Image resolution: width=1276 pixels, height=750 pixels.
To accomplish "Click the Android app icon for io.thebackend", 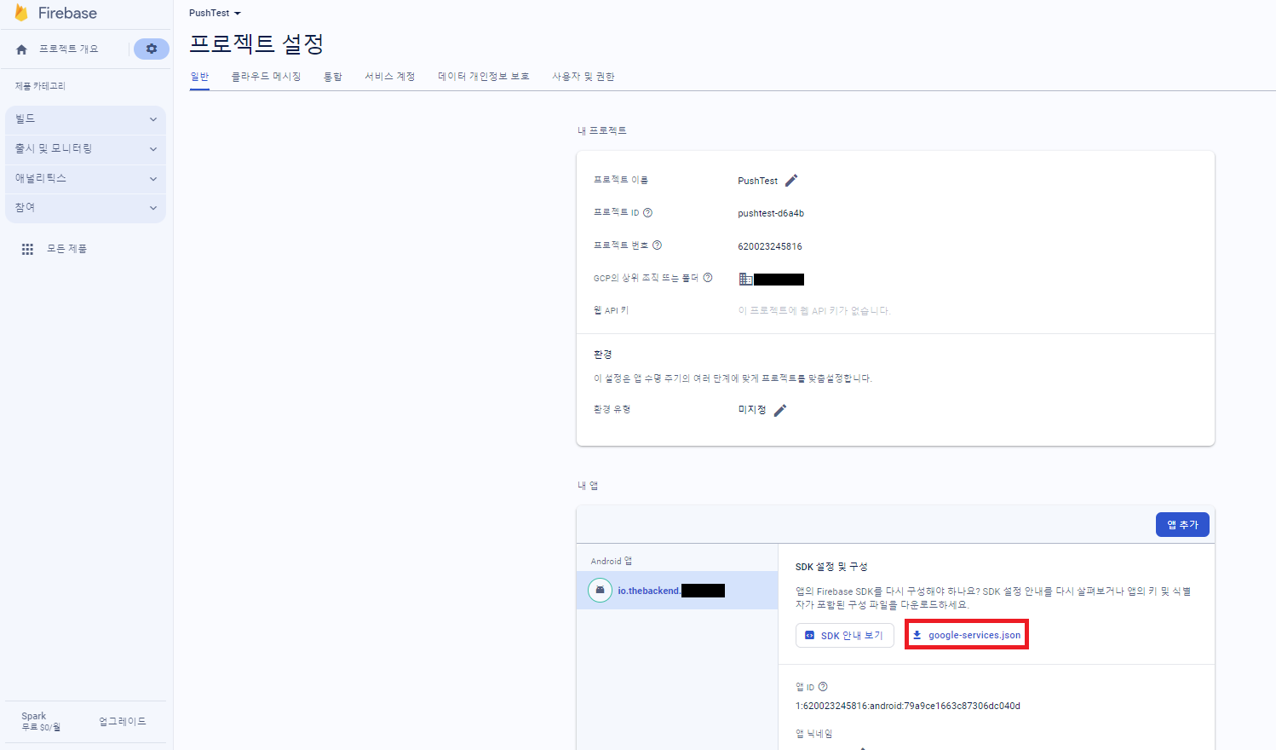I will coord(600,590).
